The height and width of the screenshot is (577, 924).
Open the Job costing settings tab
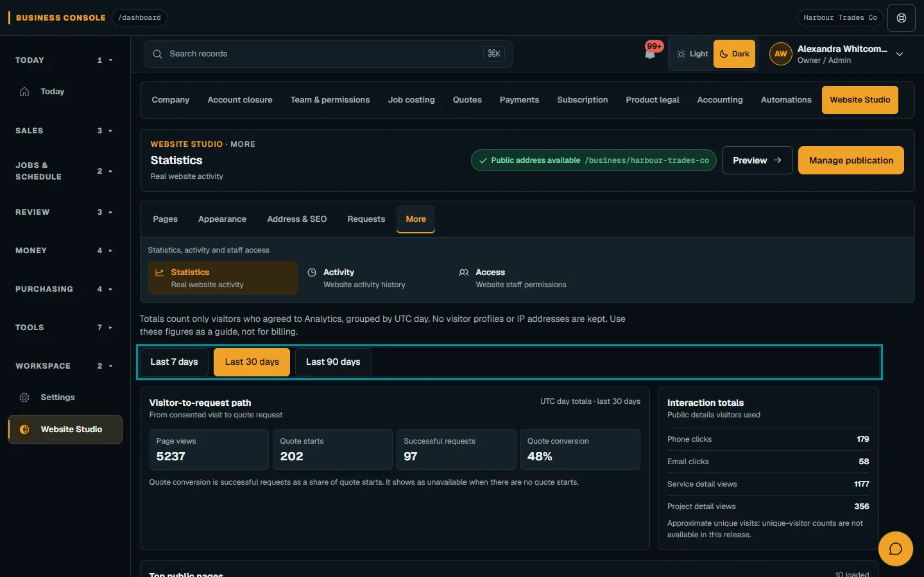[x=411, y=100]
